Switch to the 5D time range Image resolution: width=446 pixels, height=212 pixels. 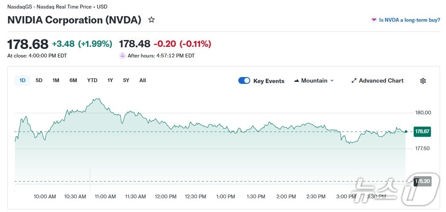[x=39, y=80]
